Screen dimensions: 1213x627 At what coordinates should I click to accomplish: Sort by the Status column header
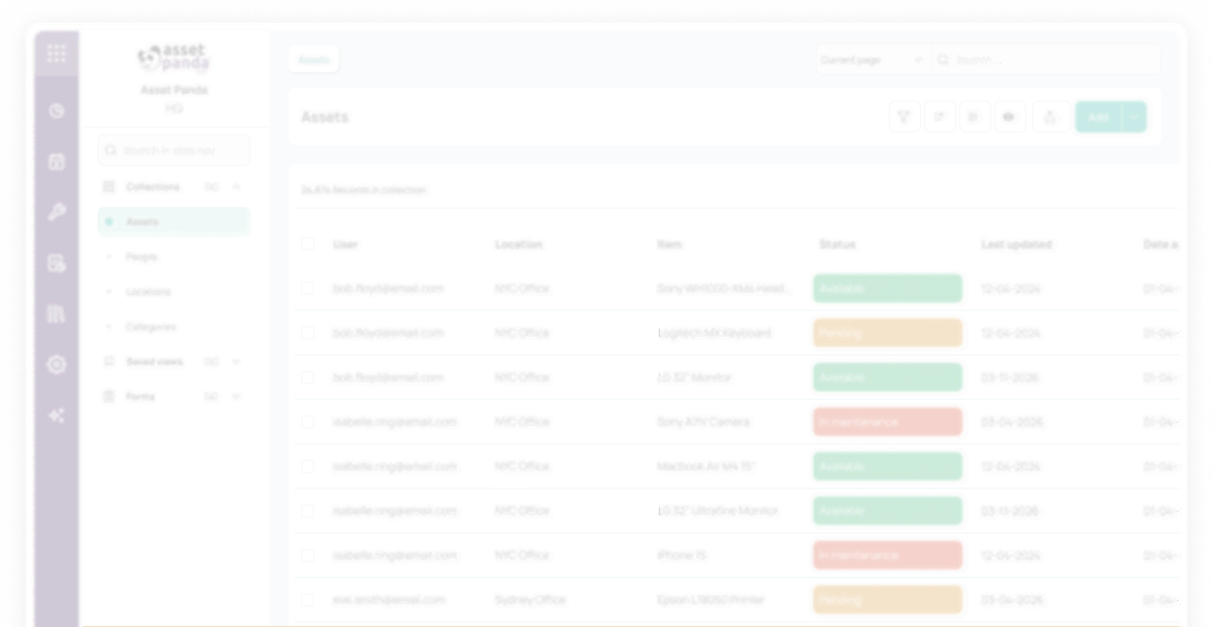[837, 245]
